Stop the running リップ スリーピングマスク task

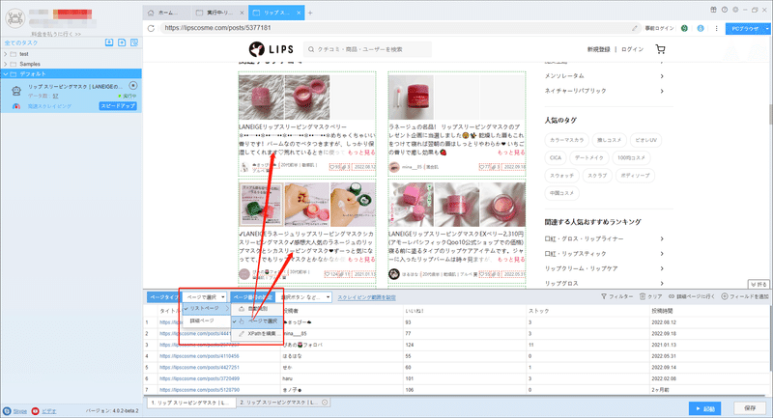click(x=132, y=86)
